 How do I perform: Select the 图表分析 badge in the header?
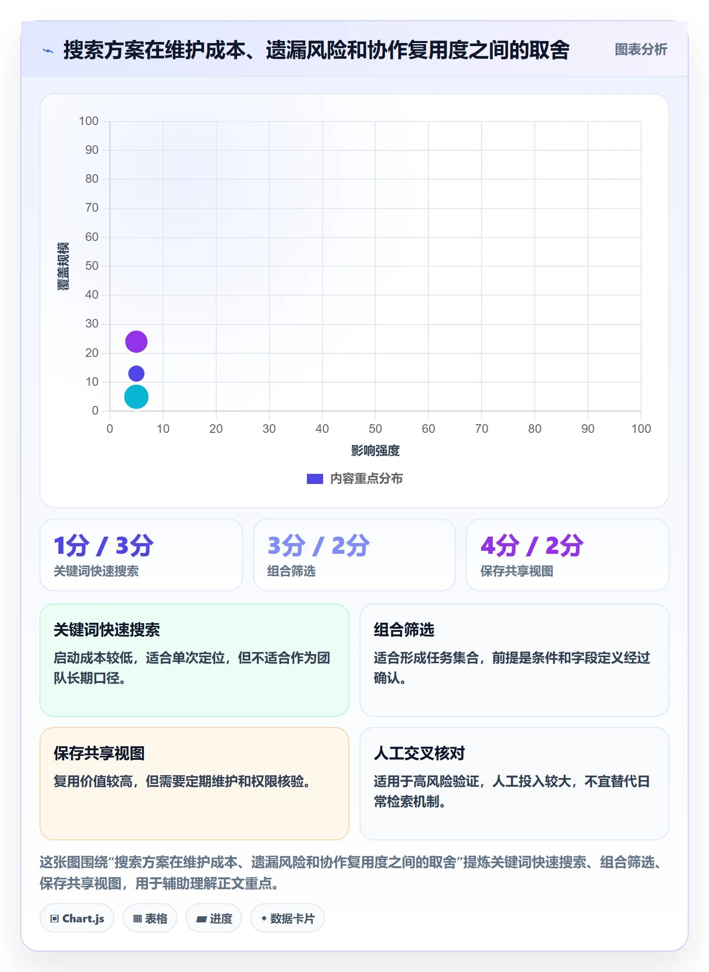(641, 50)
